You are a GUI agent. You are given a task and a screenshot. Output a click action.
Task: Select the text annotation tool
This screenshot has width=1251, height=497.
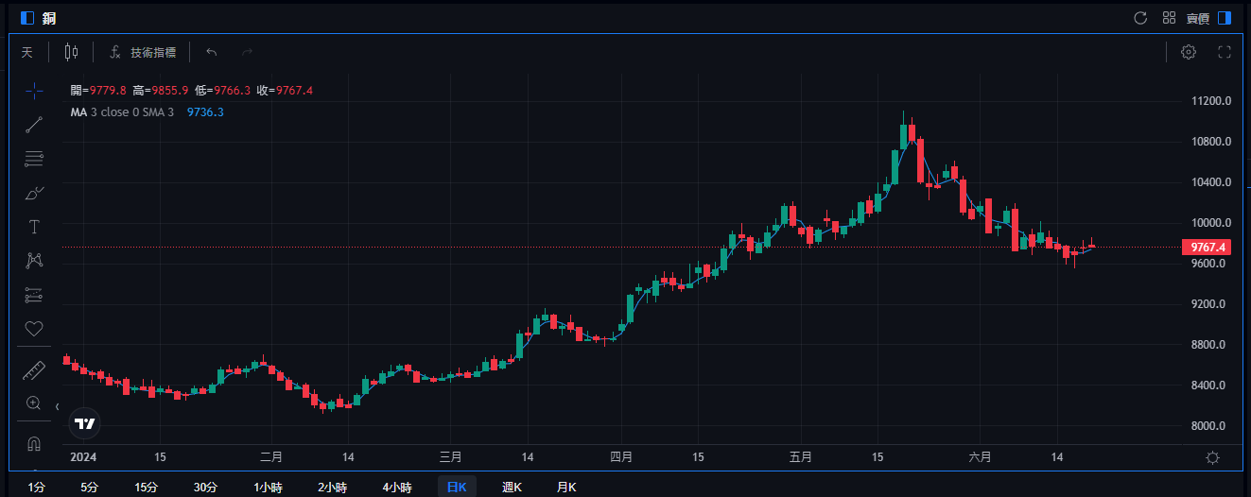pos(34,227)
